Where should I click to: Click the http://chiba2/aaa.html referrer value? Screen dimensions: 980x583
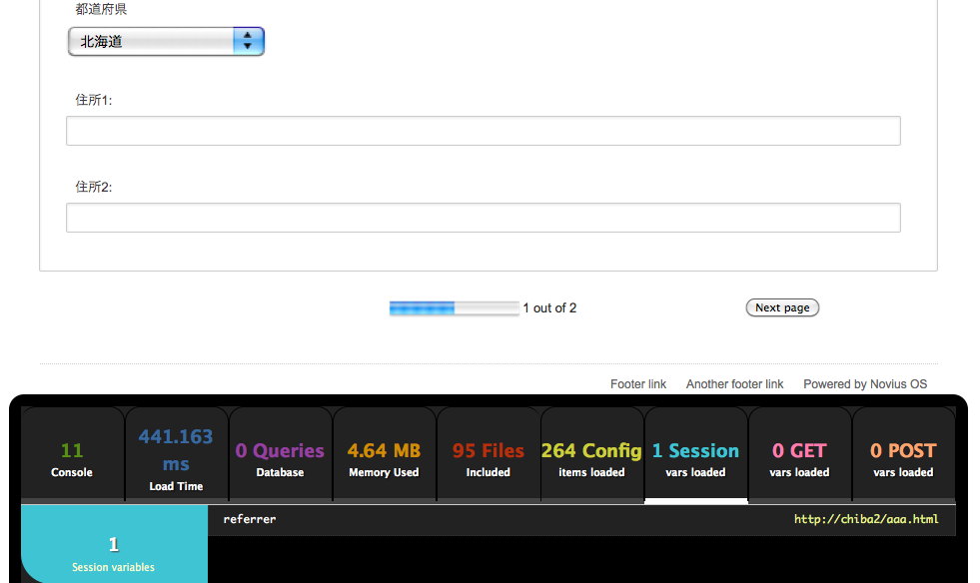pyautogui.click(x=866, y=519)
